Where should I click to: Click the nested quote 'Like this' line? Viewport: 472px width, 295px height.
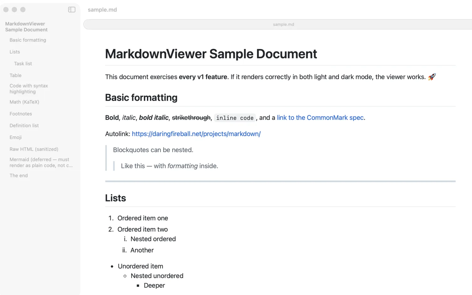pos(170,166)
